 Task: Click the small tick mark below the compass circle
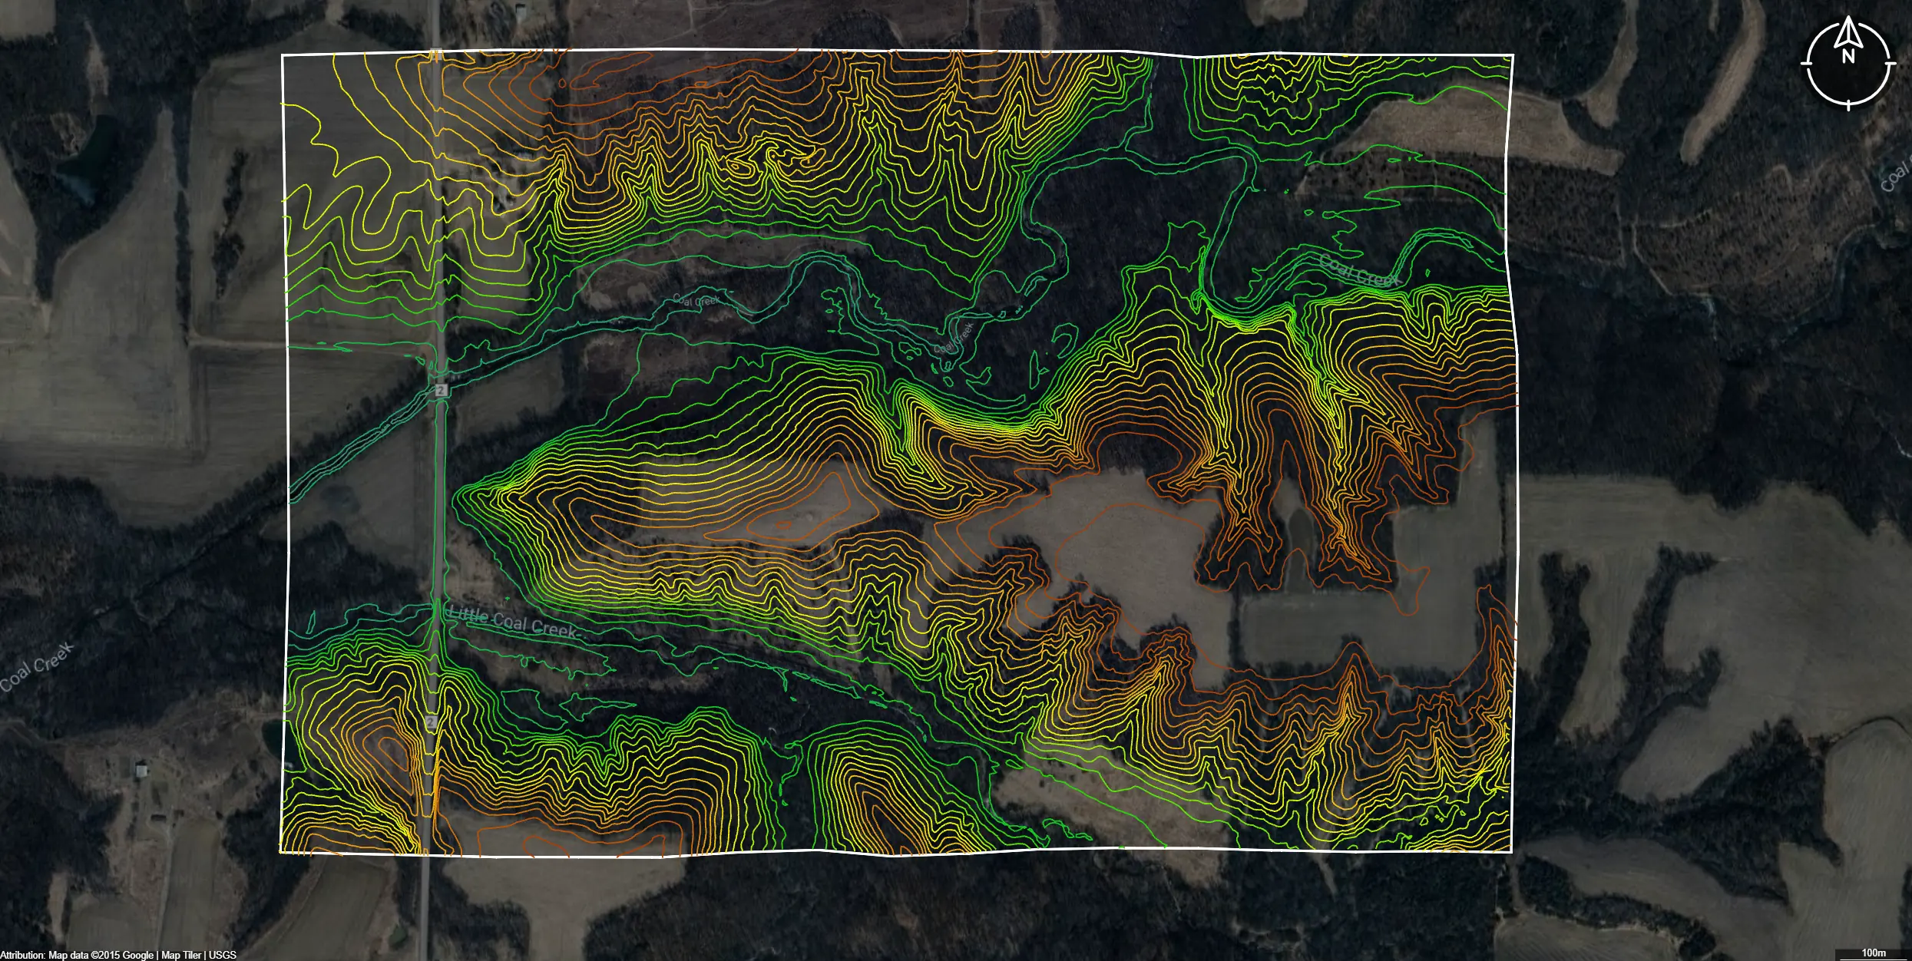pos(1849,107)
